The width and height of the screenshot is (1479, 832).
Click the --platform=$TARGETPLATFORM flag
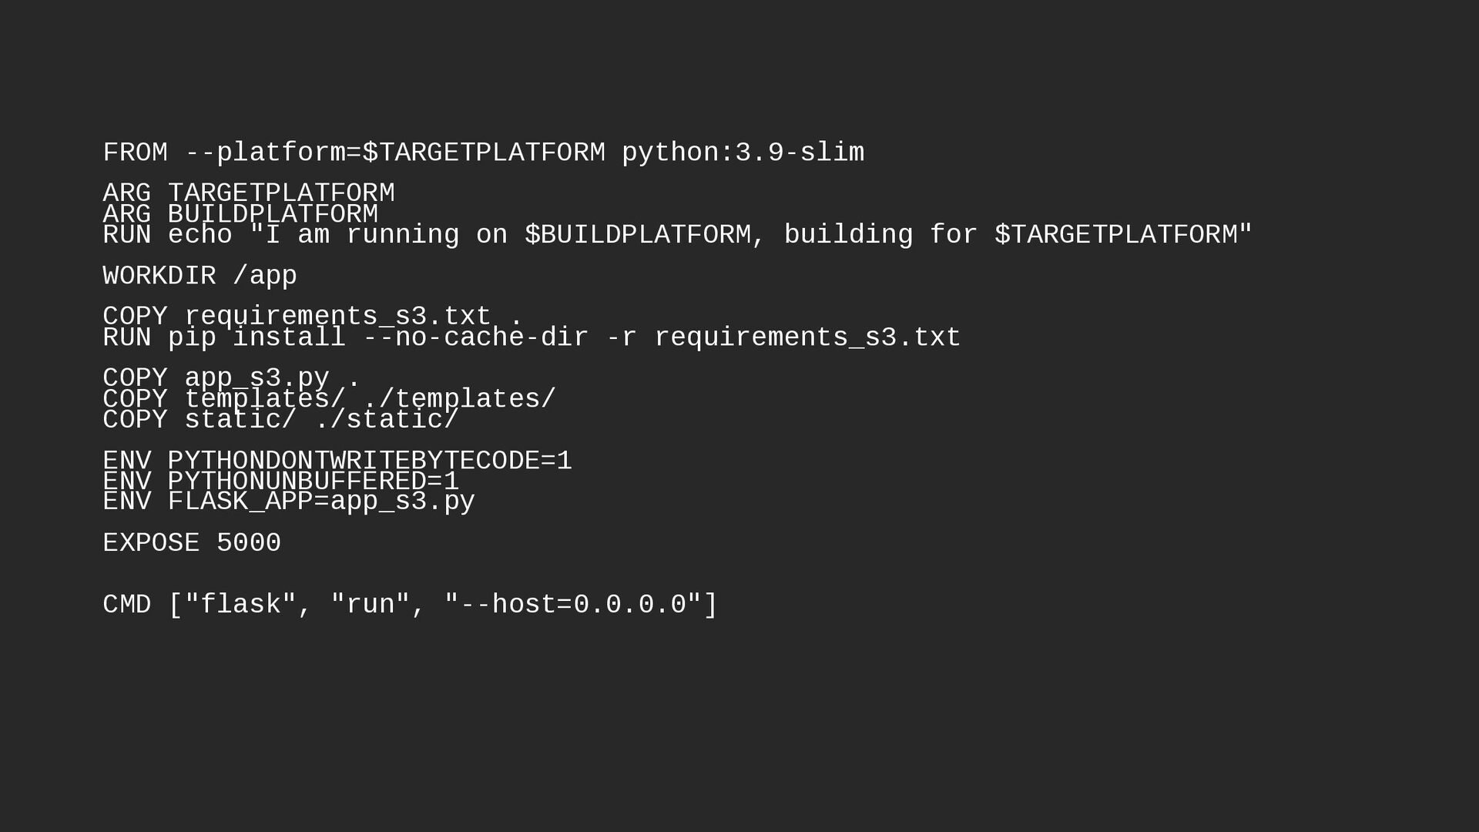395,153
